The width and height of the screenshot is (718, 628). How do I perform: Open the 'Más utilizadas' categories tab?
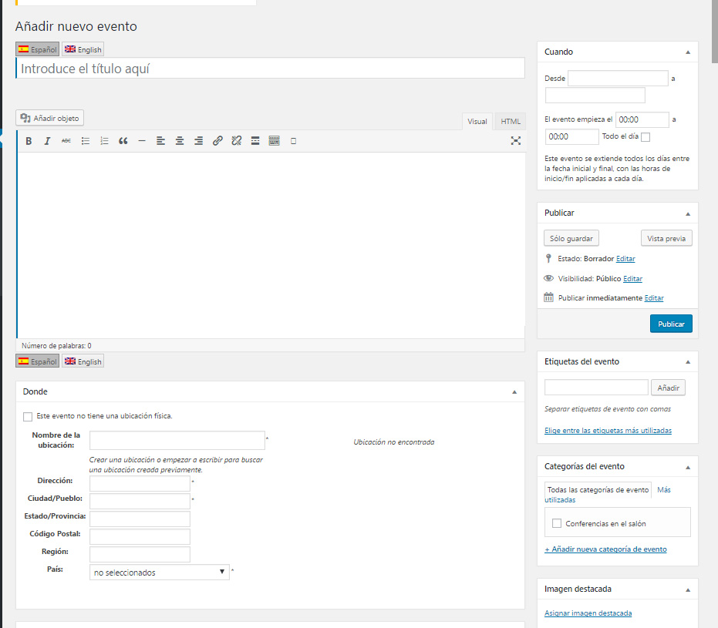coord(663,490)
